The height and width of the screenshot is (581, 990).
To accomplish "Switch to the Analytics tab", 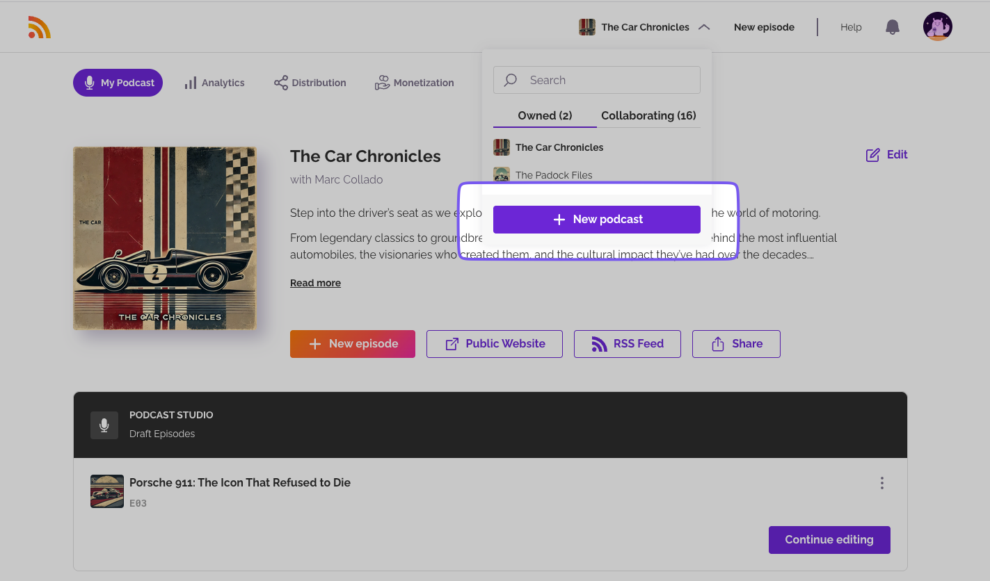I will click(214, 83).
